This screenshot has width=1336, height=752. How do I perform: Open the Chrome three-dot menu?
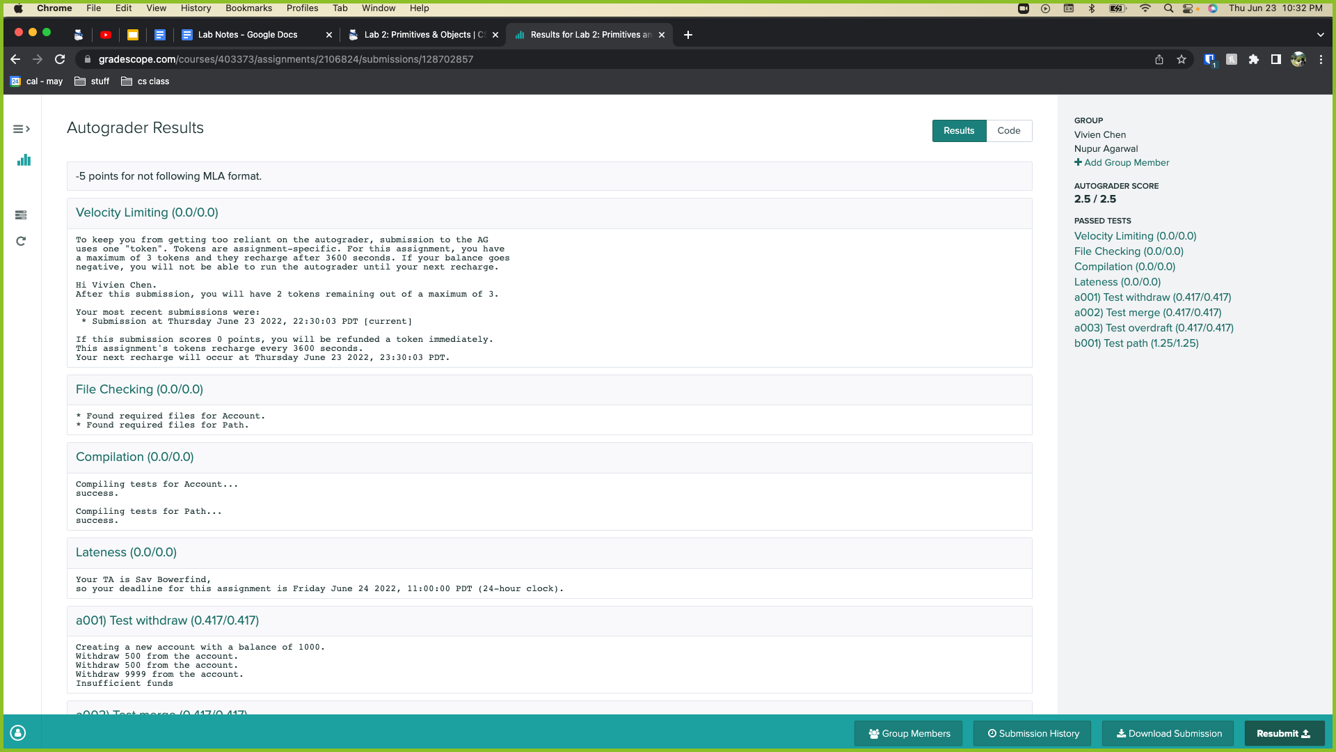[x=1321, y=60]
